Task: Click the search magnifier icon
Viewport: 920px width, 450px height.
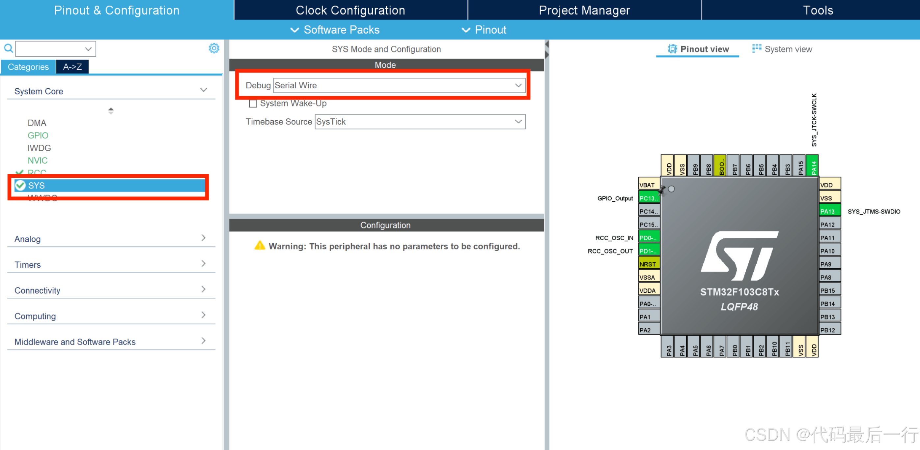Action: tap(8, 48)
